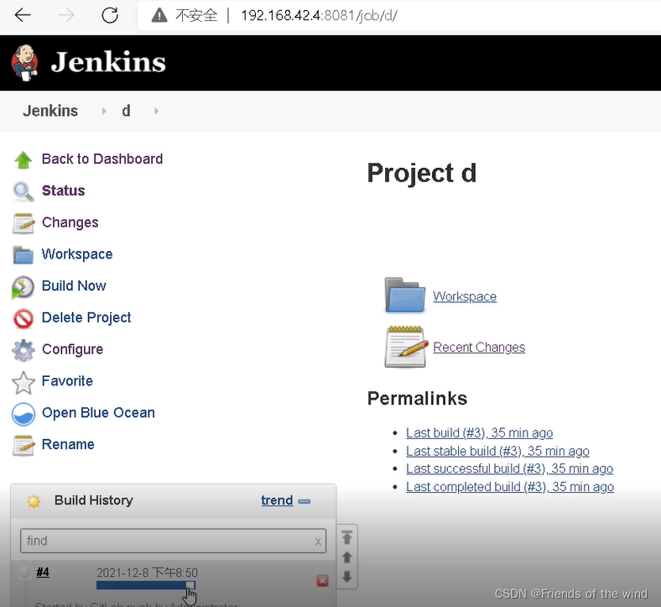Viewport: 661px width, 607px height.
Task: Open Configure for project d
Action: point(72,349)
